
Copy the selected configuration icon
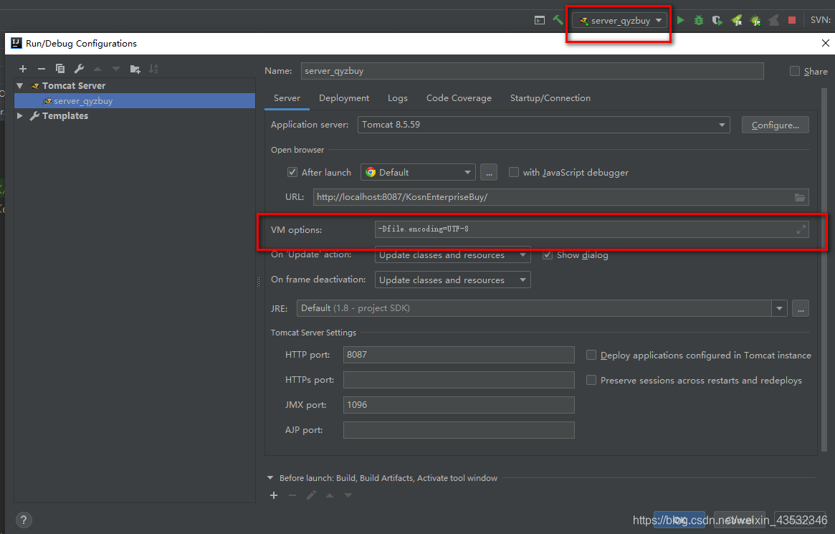(x=60, y=69)
